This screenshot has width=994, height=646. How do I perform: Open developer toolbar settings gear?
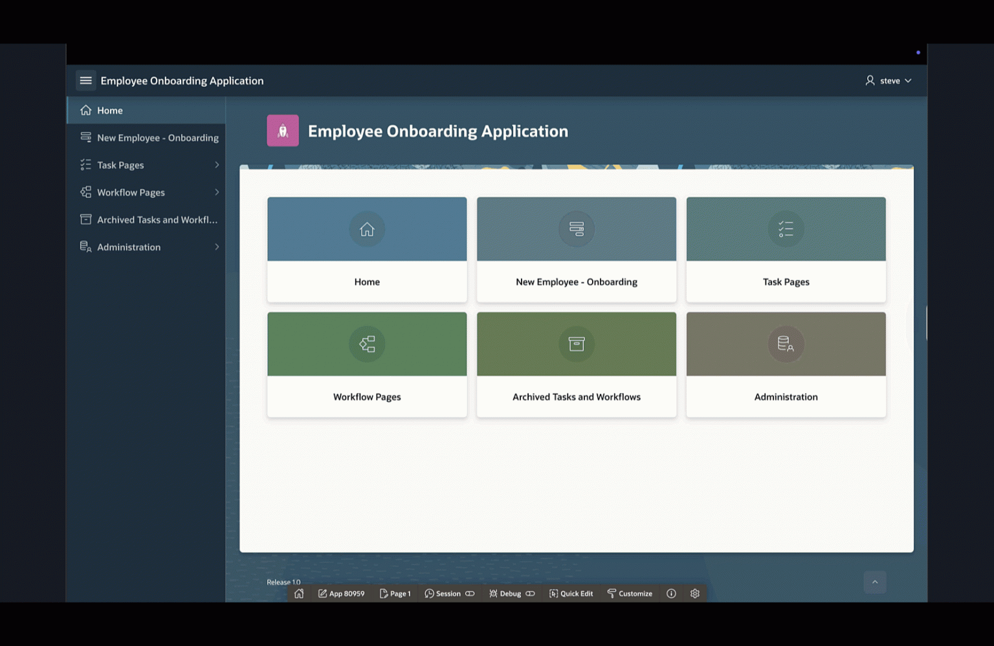click(695, 594)
